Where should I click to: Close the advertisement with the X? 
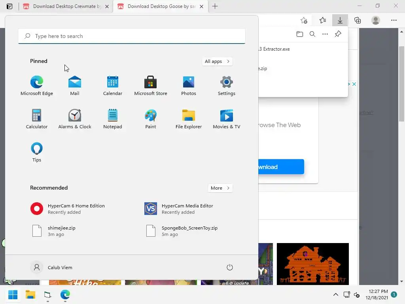[354, 84]
